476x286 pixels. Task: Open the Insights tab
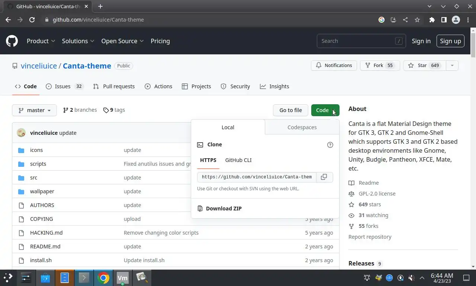pos(274,86)
